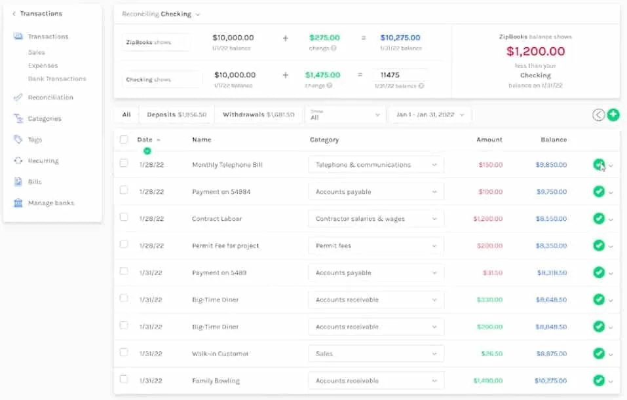Click the Recurring arrows icon in sidebar
This screenshot has height=400, width=627.
click(18, 160)
